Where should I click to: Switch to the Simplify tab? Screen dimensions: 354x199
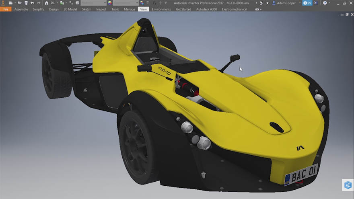coord(38,9)
